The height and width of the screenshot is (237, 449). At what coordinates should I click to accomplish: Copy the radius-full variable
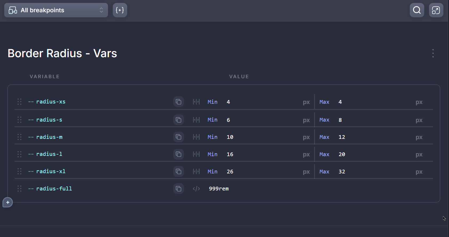pos(178,189)
